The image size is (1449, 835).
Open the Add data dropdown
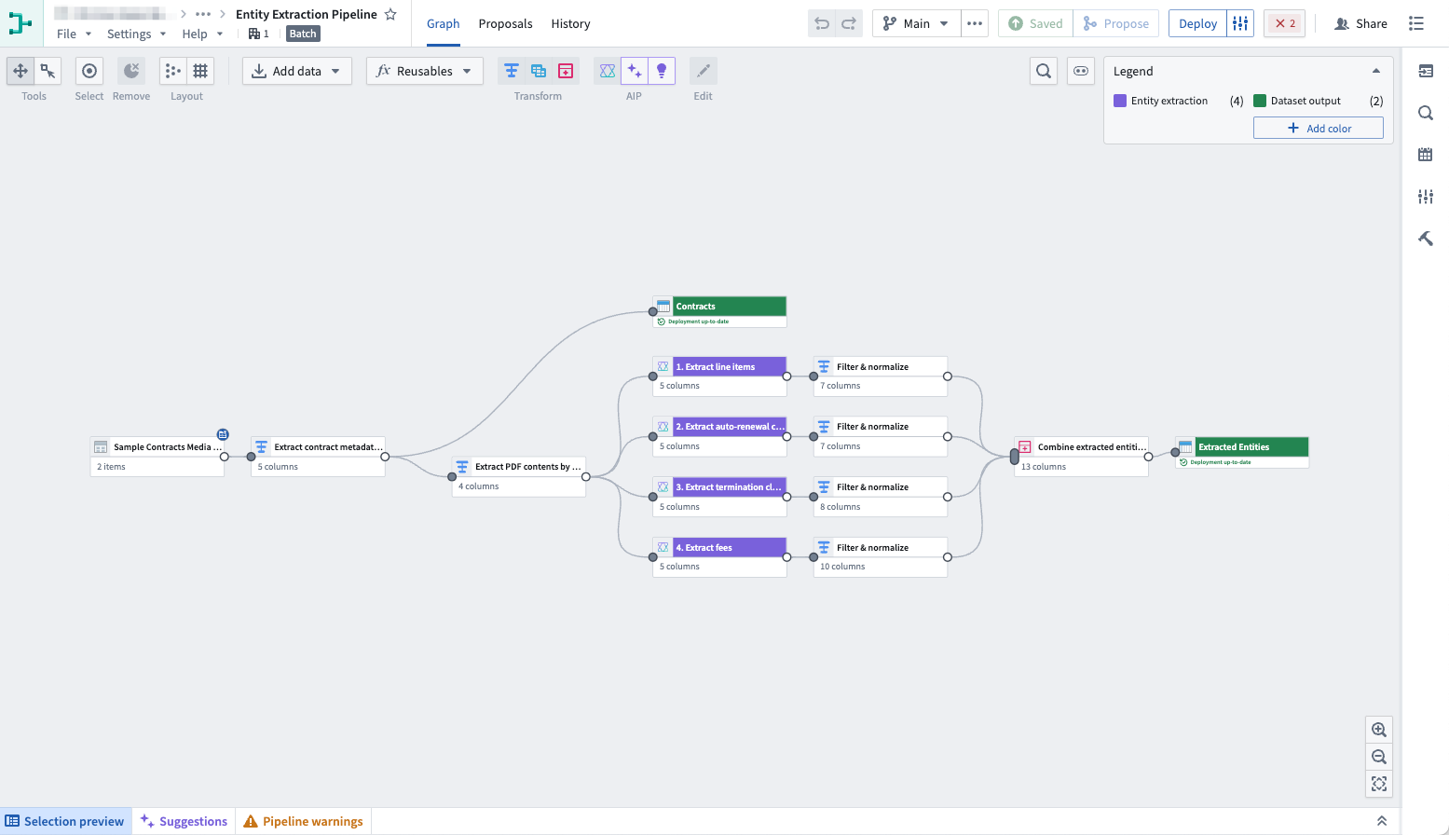[296, 70]
